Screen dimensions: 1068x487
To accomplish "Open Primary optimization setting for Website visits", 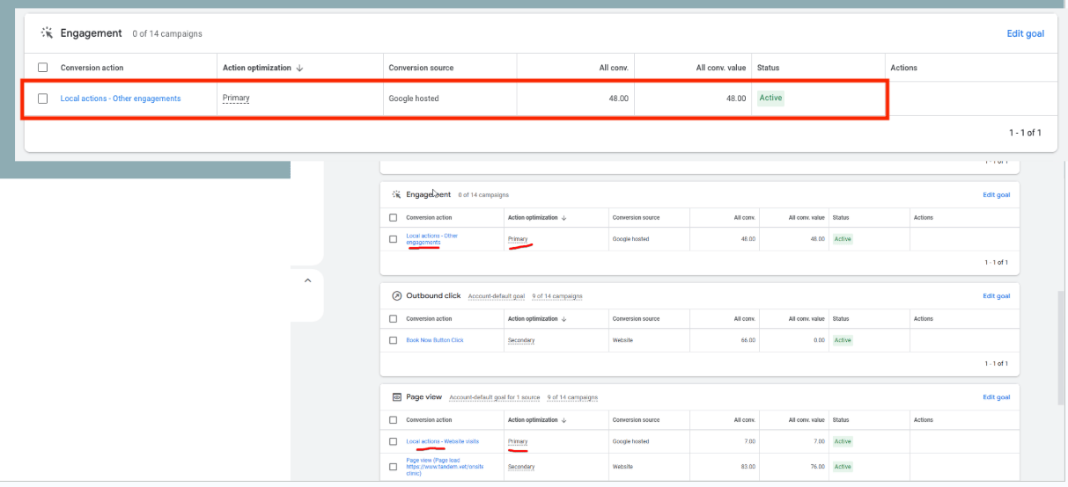I will 518,441.
